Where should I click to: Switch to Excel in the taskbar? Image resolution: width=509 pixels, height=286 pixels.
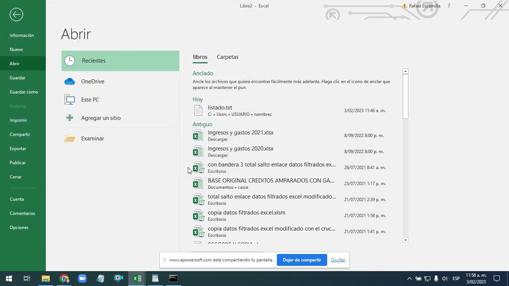[137, 278]
